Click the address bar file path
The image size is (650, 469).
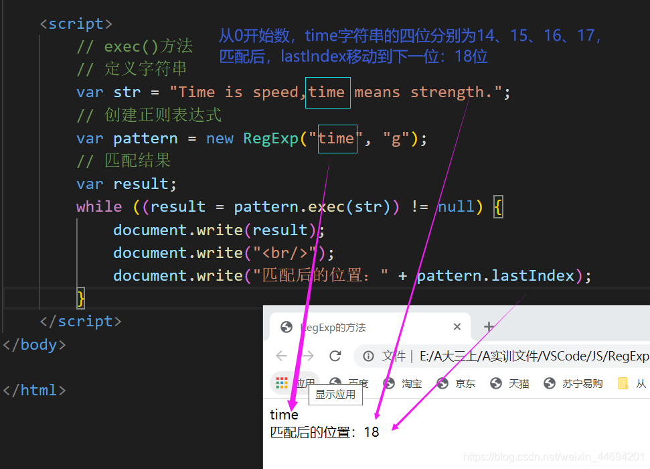pos(534,356)
